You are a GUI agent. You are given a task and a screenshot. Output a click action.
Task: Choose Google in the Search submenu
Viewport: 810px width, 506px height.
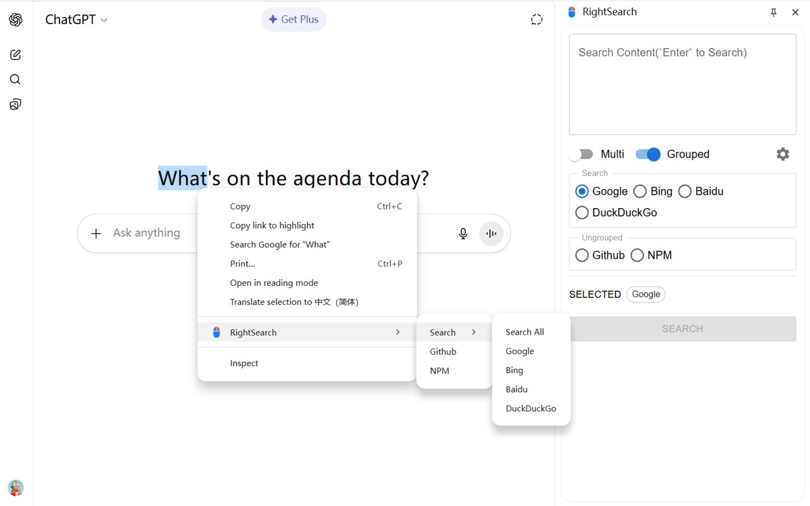point(531,351)
